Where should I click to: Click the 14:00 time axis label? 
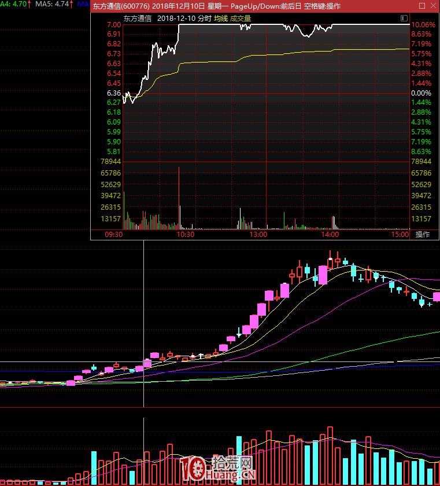click(x=330, y=235)
